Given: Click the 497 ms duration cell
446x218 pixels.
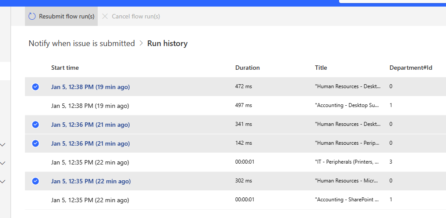Looking at the screenshot, I should point(244,105).
